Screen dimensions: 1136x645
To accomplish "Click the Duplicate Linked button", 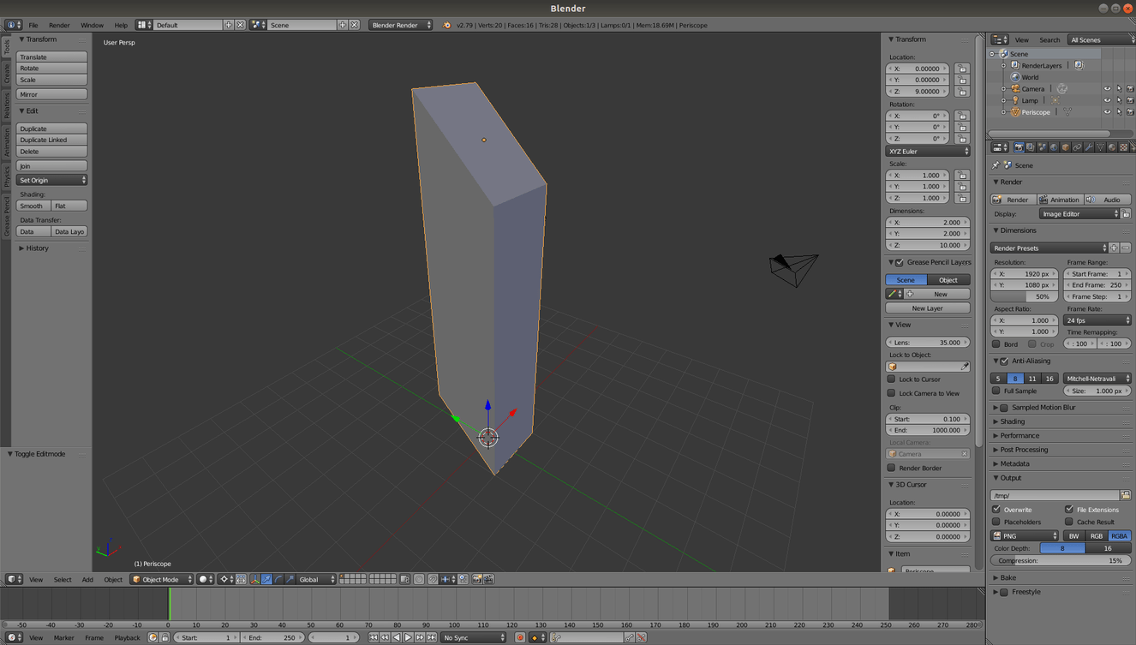I will pos(51,140).
